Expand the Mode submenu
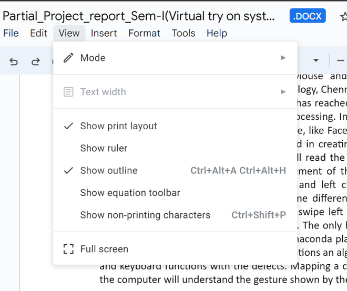Viewport: 347px width, 291px height. pyautogui.click(x=175, y=58)
